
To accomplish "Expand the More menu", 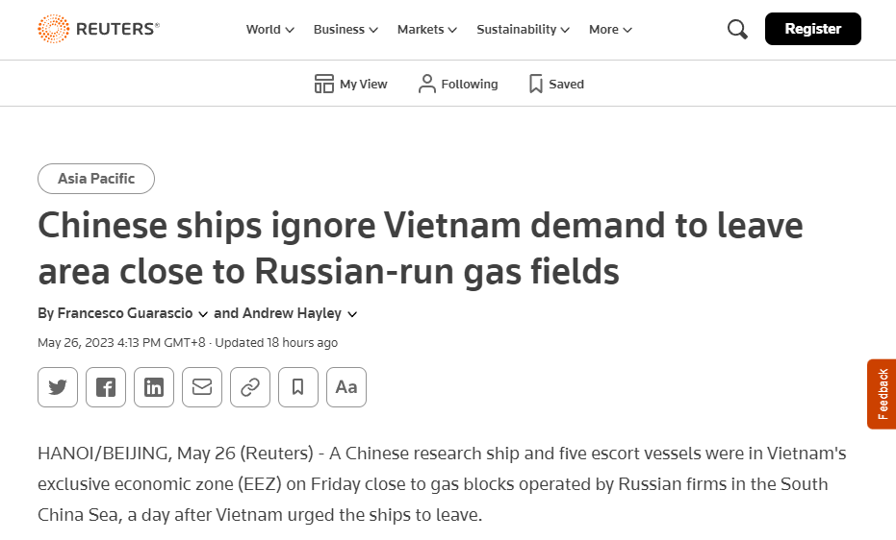I will 610,30.
